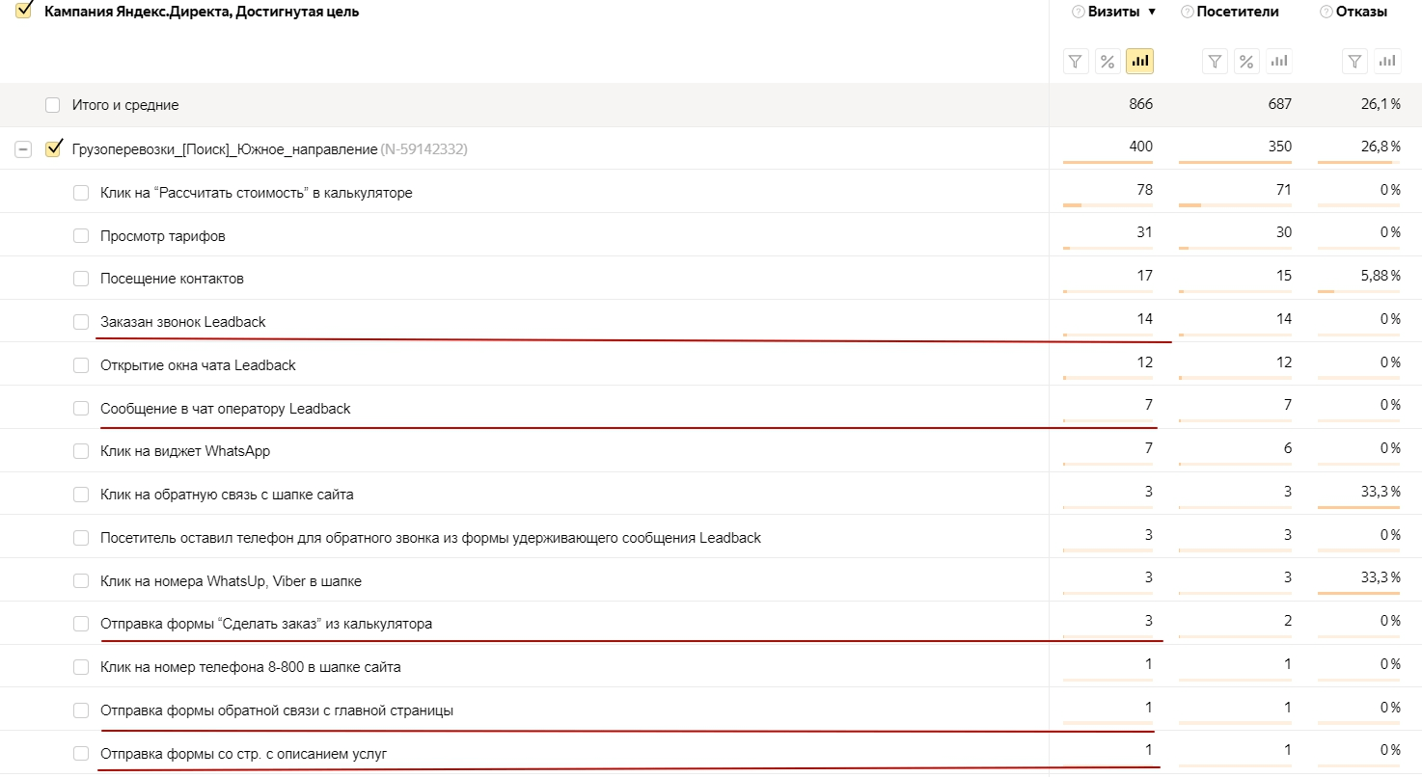Sort by Визиты column header
Viewport: 1422px width, 777px height.
point(1113,13)
